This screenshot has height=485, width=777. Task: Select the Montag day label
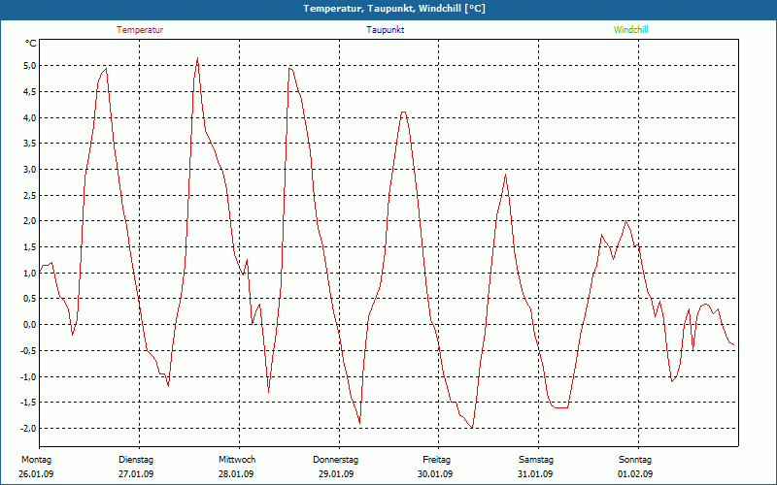click(x=36, y=460)
